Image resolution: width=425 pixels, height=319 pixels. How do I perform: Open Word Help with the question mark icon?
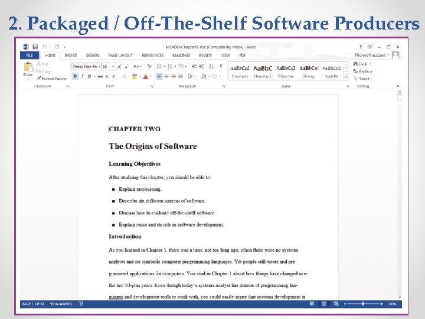click(x=361, y=47)
